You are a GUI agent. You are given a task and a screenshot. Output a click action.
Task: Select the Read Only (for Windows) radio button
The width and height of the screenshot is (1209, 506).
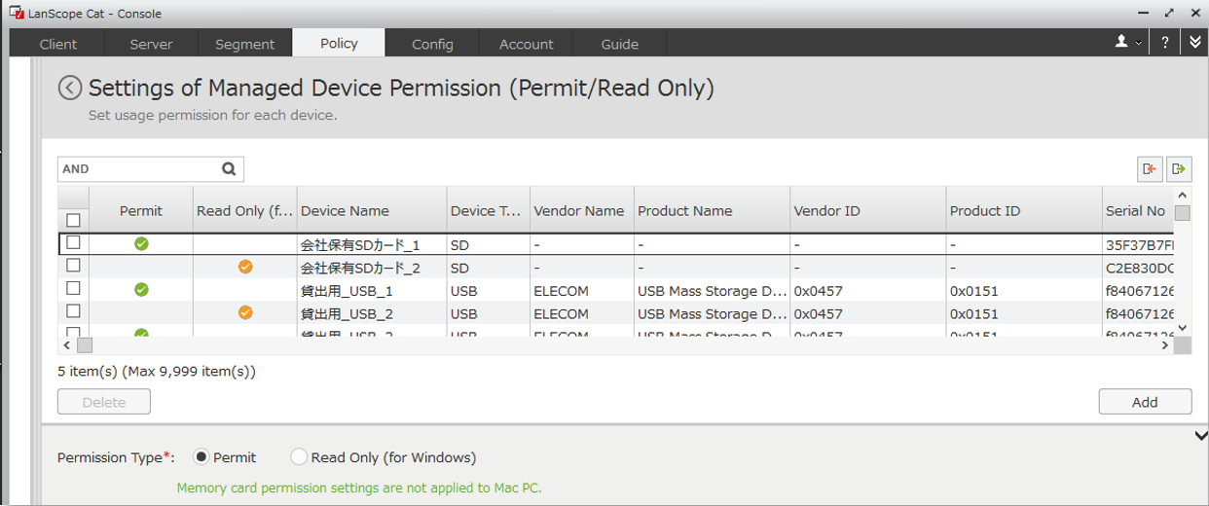click(299, 457)
